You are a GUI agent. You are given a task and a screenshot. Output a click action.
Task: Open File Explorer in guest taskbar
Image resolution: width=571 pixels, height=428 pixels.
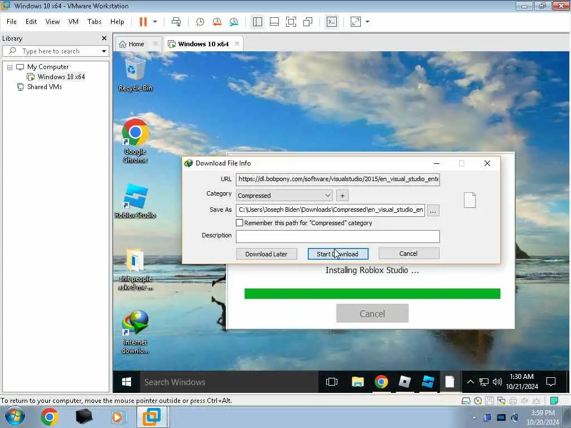point(357,382)
